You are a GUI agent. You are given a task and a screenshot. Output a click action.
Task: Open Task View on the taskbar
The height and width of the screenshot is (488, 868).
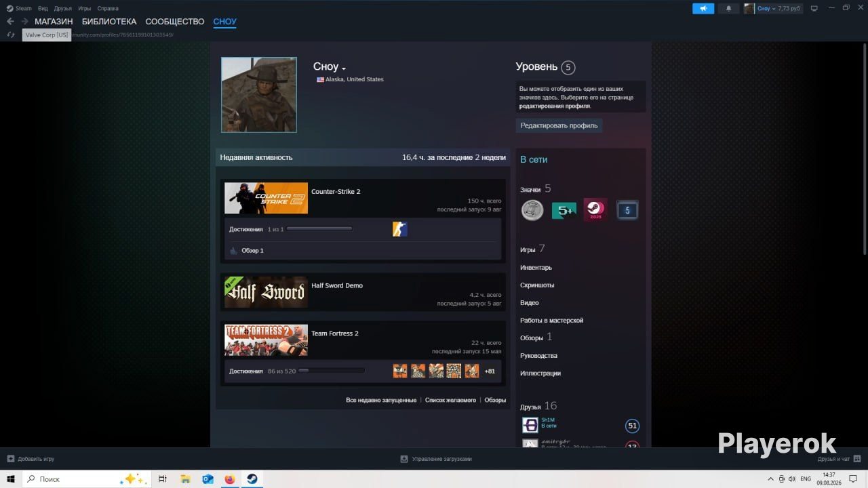[163, 479]
